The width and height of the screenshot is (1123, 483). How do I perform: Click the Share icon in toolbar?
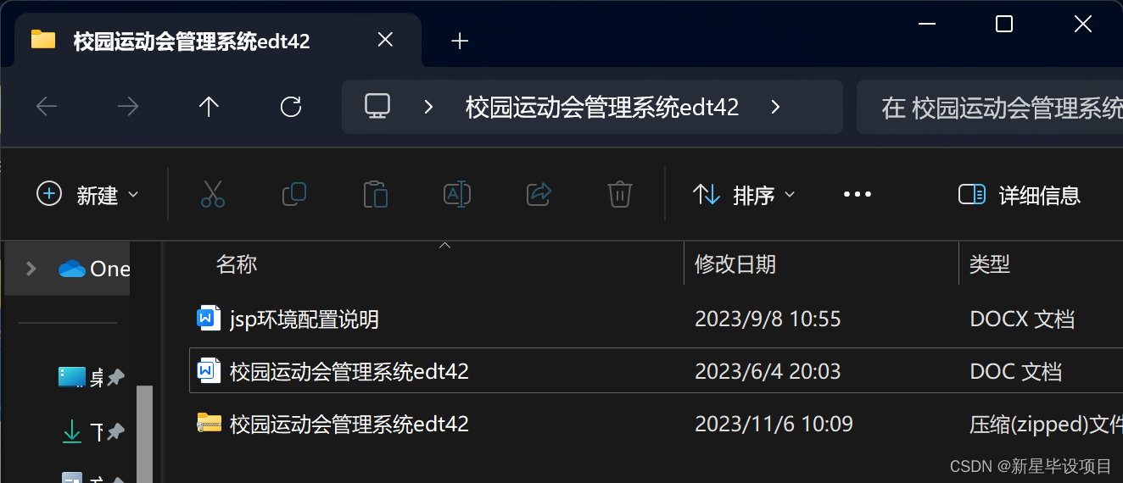[539, 195]
